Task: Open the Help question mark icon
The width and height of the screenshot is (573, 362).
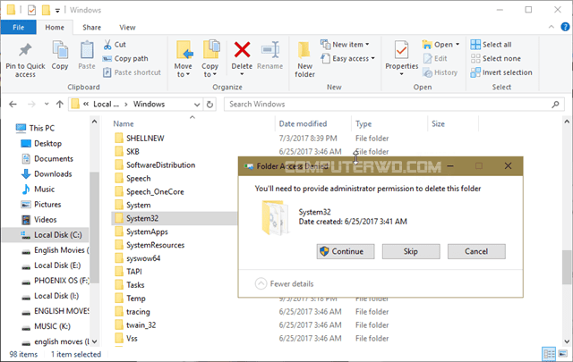Action: (x=565, y=27)
